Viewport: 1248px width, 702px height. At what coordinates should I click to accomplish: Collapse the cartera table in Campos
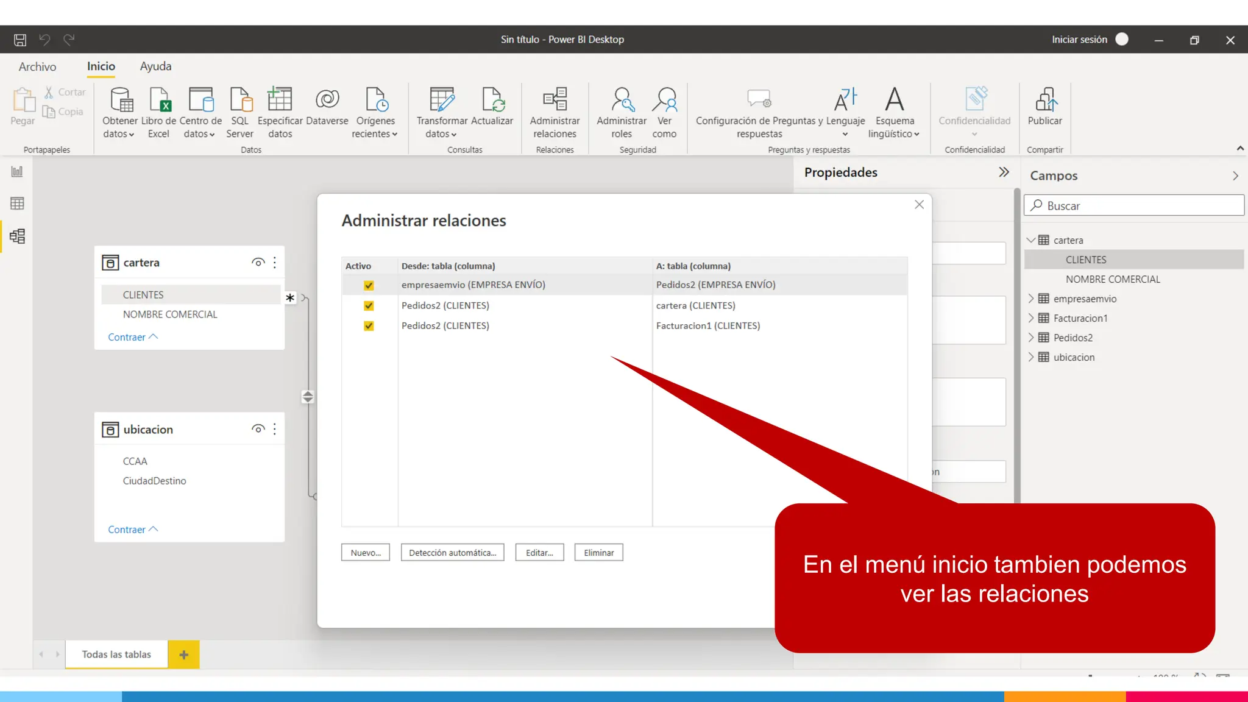click(x=1031, y=240)
